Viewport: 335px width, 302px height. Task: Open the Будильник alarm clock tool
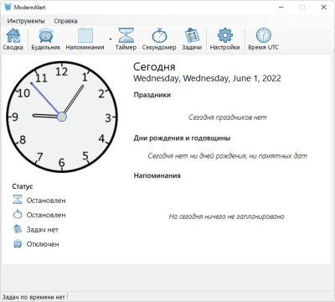pyautogui.click(x=46, y=36)
